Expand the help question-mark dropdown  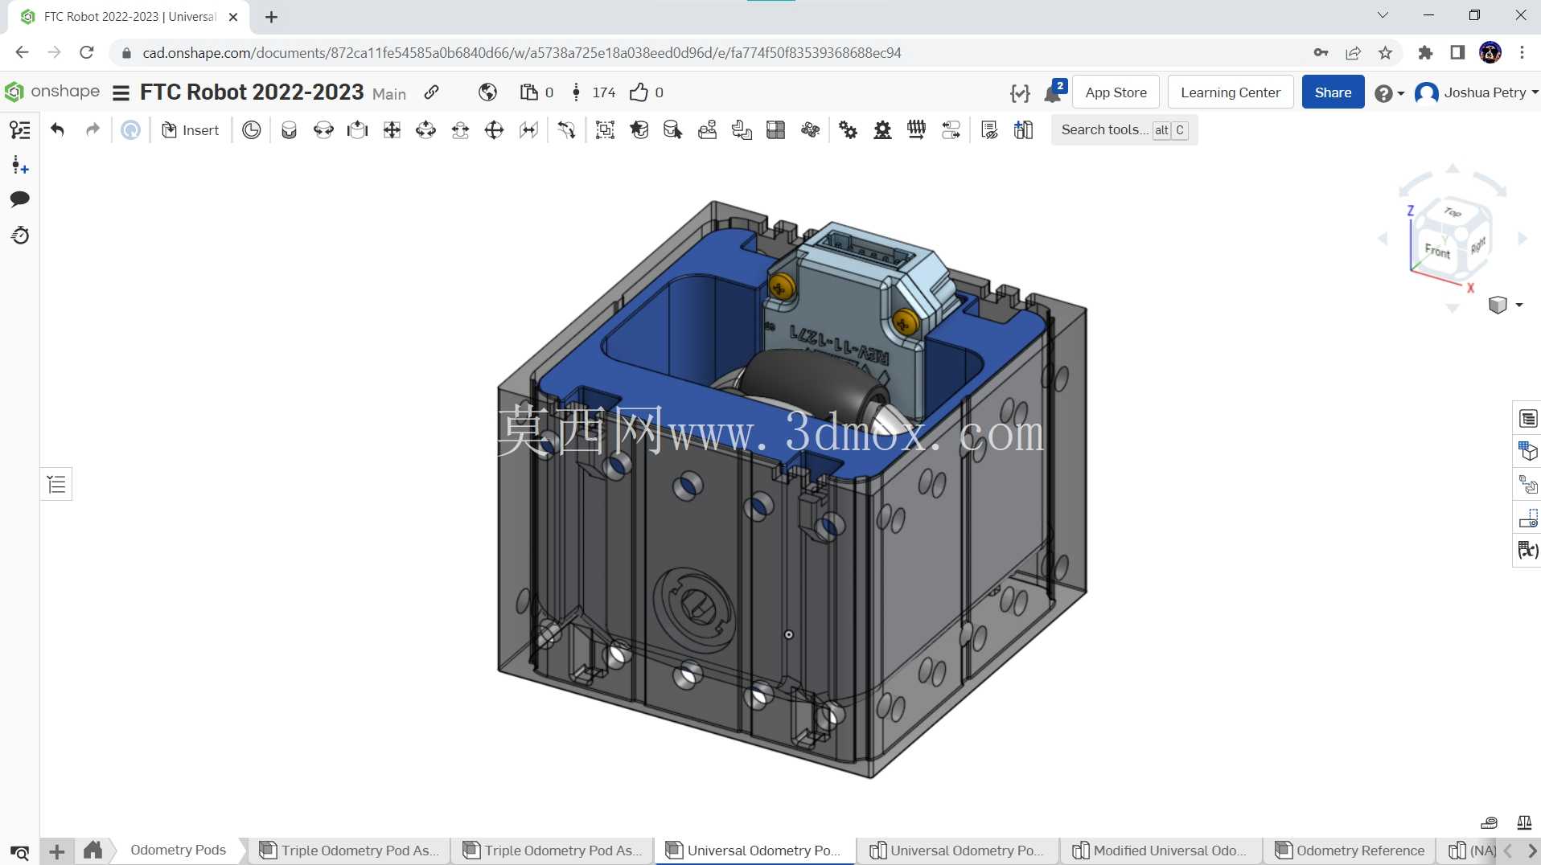pos(1389,93)
